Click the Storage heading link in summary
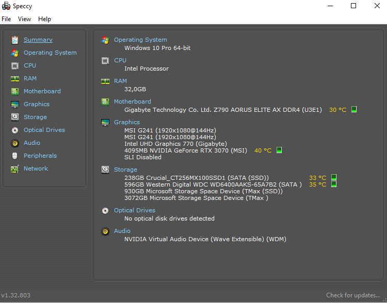 coord(125,170)
